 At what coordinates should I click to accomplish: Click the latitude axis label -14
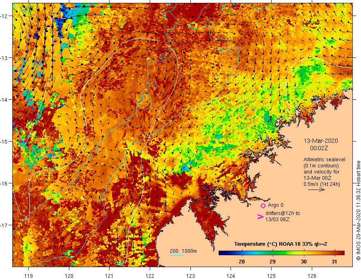tap(5, 100)
